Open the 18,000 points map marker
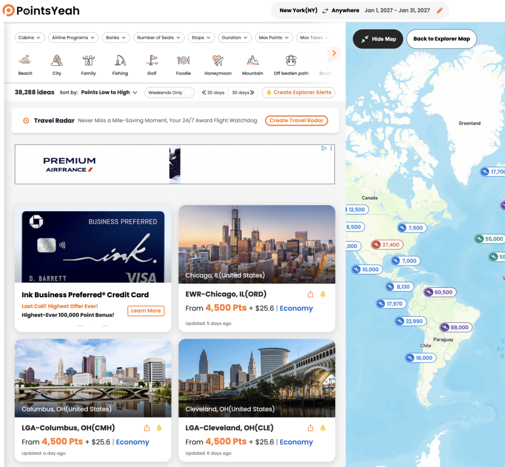505x467 pixels. [420, 358]
